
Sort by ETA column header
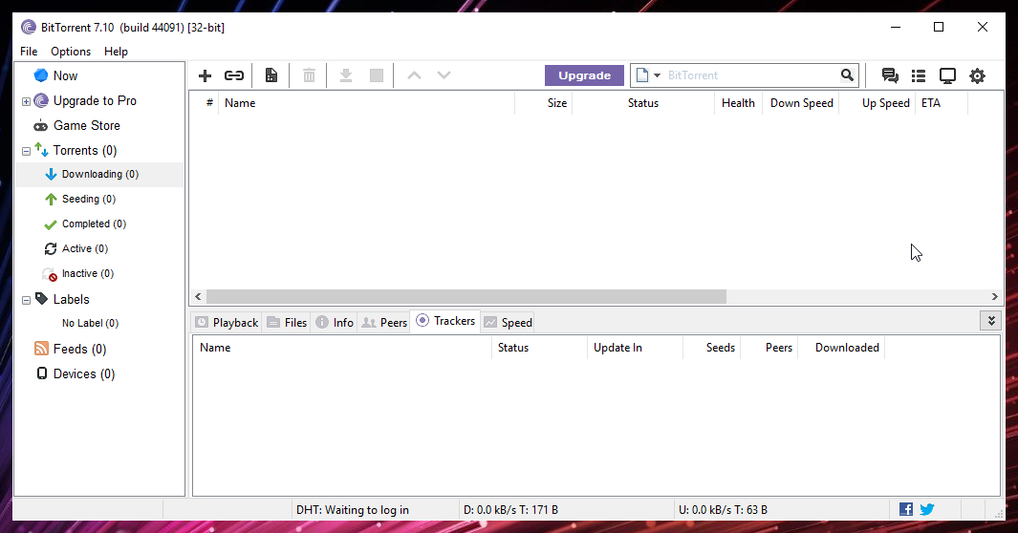(942, 103)
